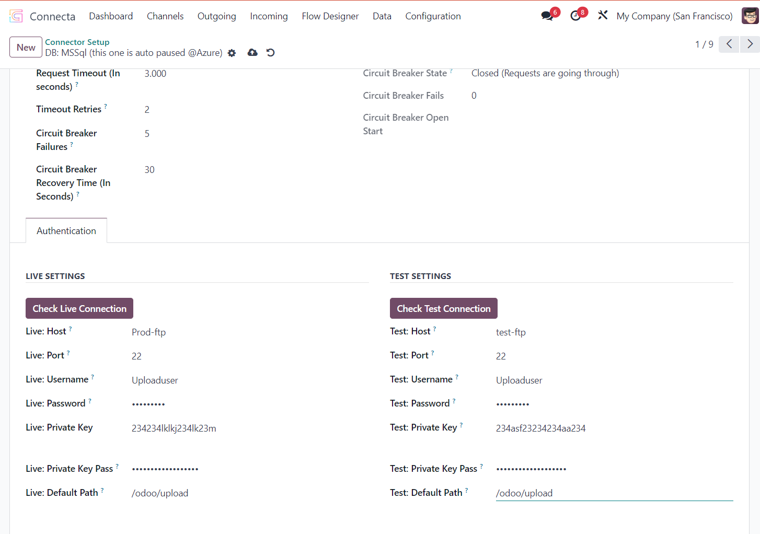Screen dimensions: 760x534
Task: Click the Test: Default Path field
Action: tap(614, 493)
